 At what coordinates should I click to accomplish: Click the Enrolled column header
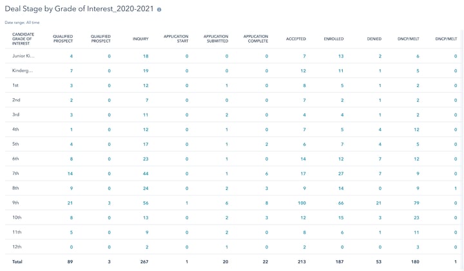coord(334,39)
